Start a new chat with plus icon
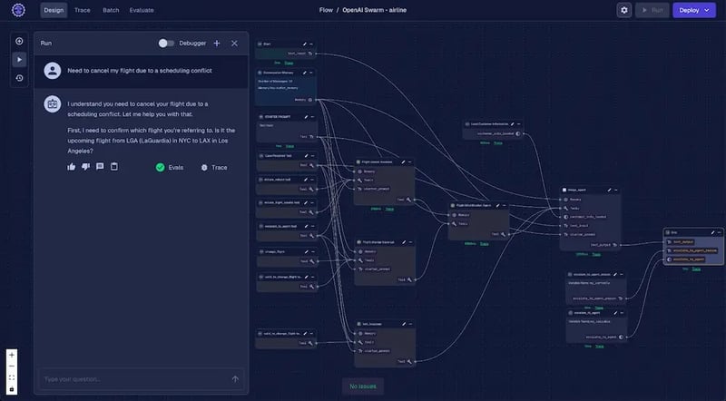The image size is (726, 401). (217, 43)
